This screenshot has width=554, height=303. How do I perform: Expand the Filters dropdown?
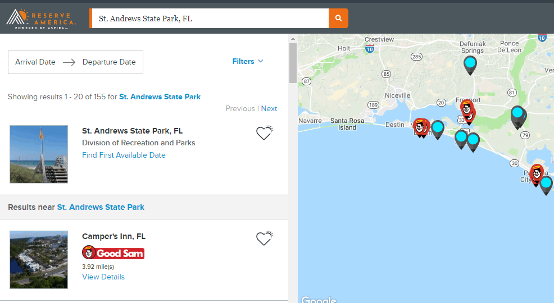(x=248, y=61)
